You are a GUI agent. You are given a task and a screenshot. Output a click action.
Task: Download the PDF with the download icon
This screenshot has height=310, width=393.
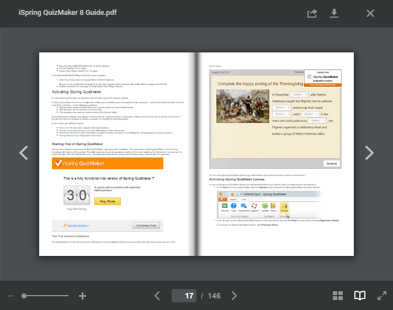coord(334,13)
